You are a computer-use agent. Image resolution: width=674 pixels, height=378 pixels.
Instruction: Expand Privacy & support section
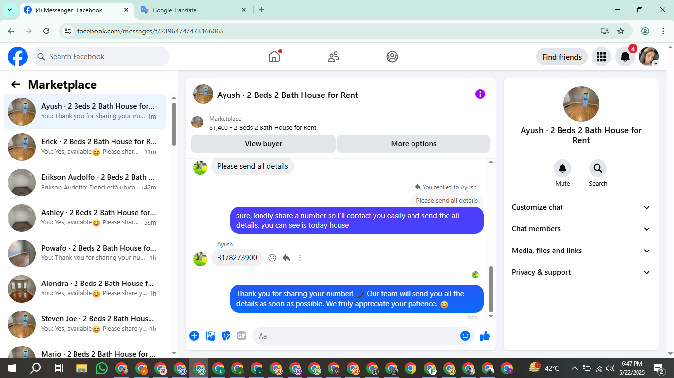tap(581, 272)
